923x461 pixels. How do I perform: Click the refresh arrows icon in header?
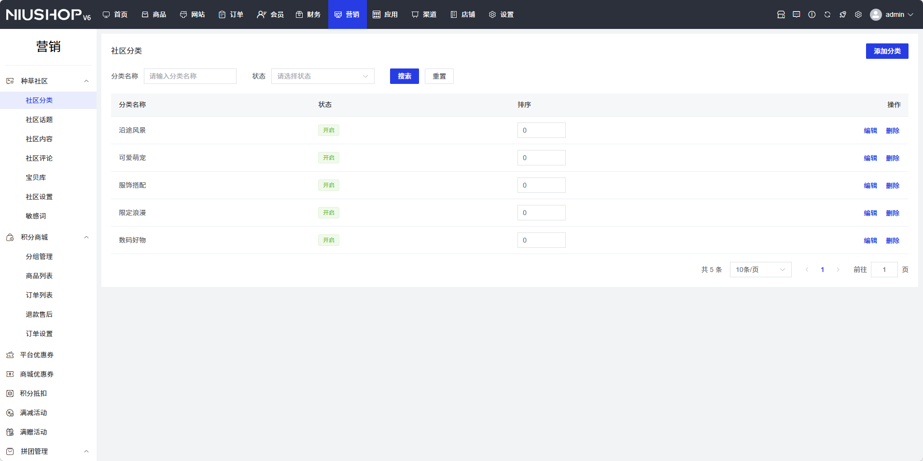827,14
